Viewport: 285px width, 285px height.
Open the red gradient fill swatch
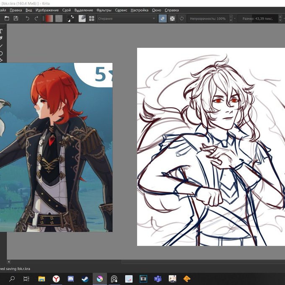pyautogui.click(x=49, y=18)
